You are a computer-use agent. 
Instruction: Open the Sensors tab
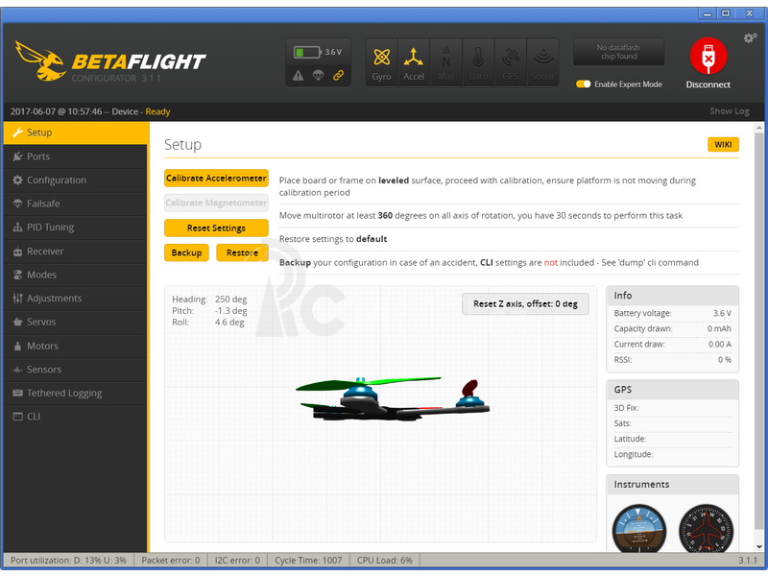(76, 370)
